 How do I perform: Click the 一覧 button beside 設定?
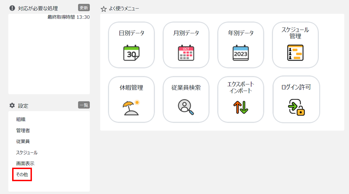pyautogui.click(x=84, y=105)
